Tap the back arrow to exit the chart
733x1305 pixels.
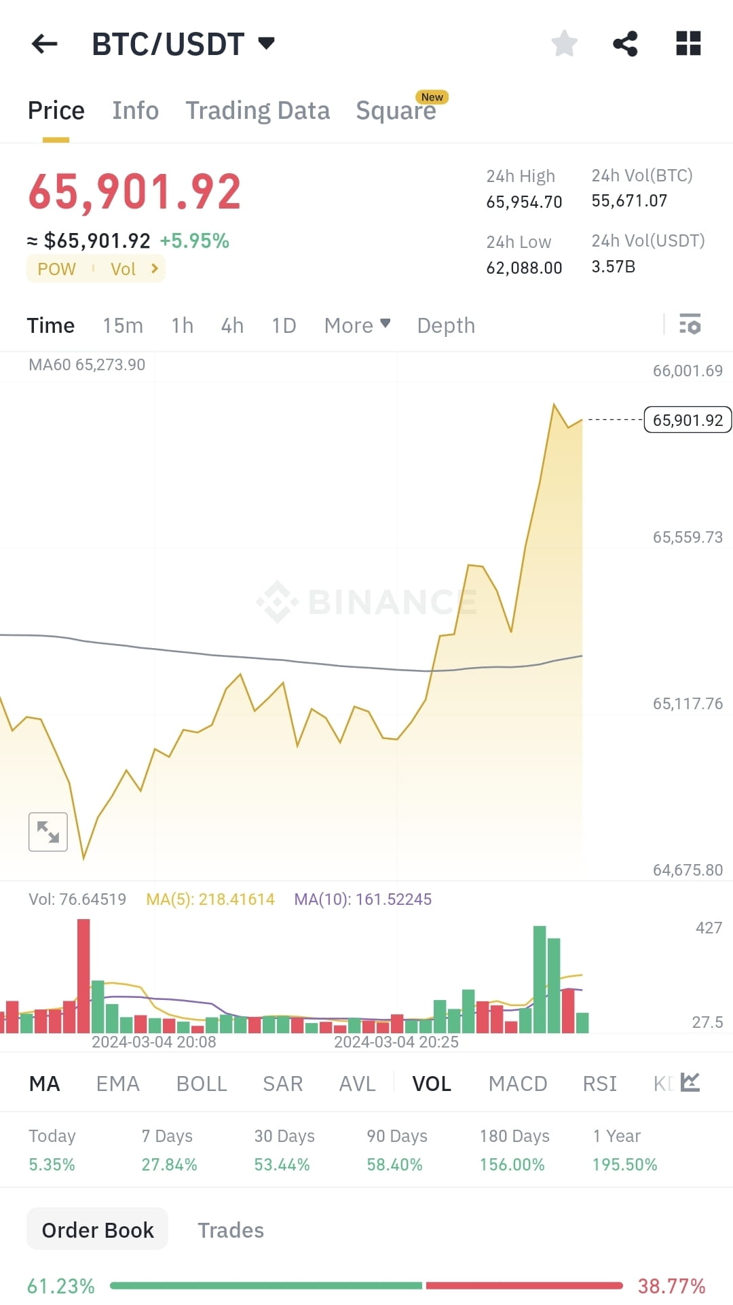click(44, 43)
